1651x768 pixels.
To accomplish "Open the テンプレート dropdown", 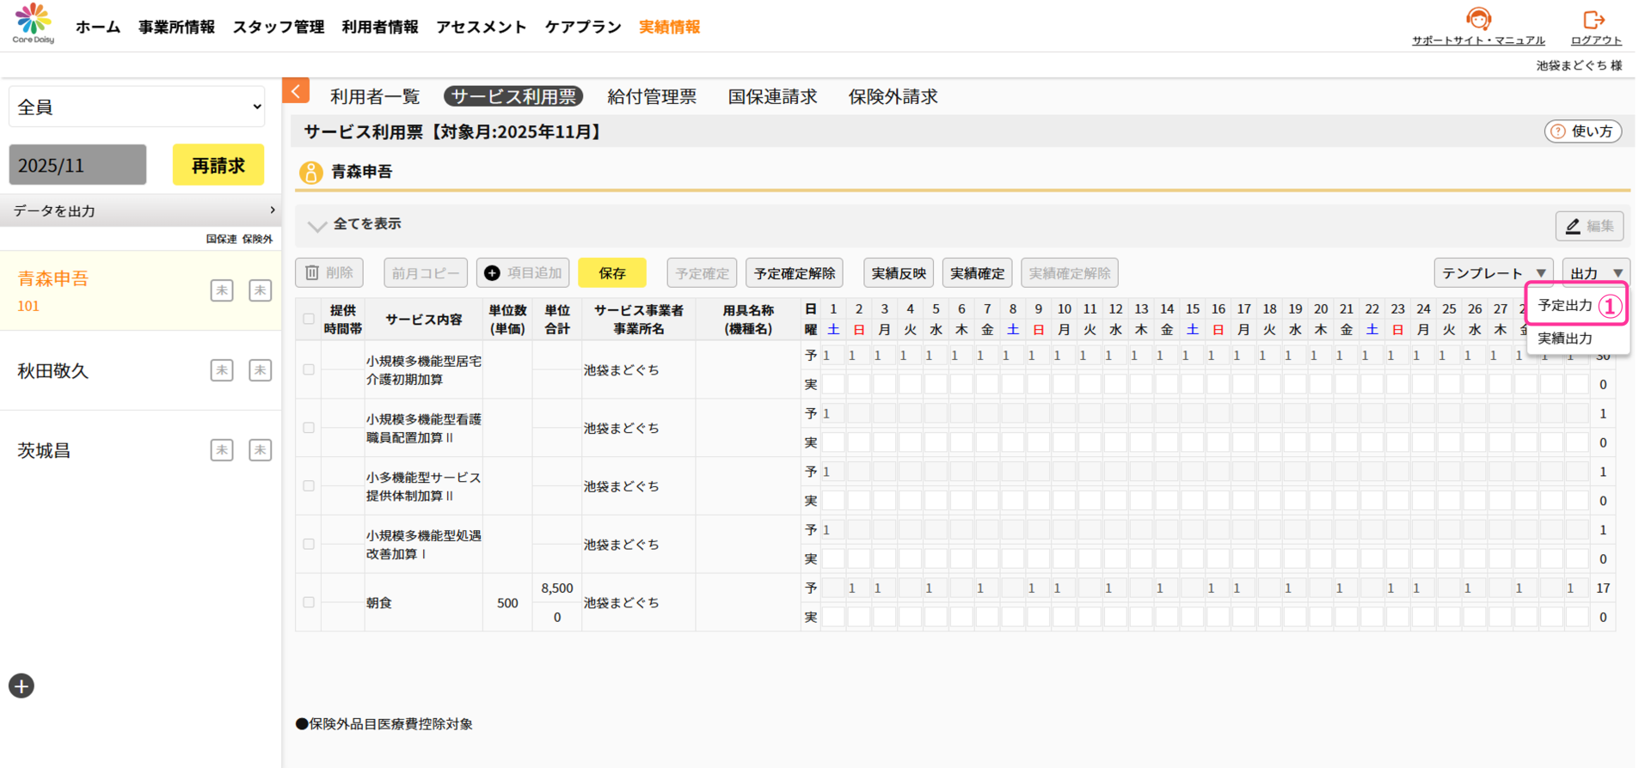I will coord(1493,273).
